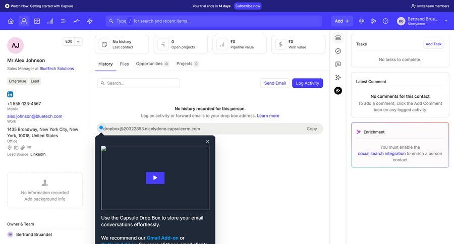This screenshot has width=454, height=244.
Task: Open the Sales Pipeline bar chart icon
Action: coord(50,21)
